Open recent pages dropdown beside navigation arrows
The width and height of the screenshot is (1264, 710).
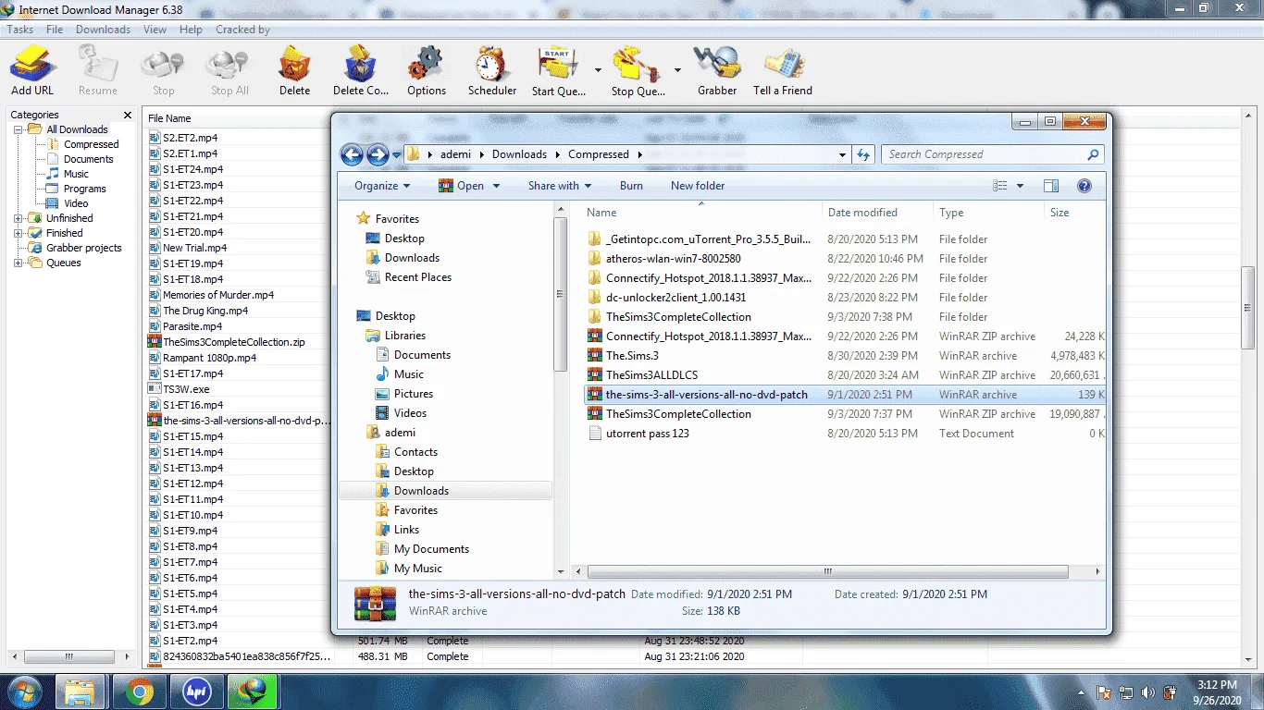pos(397,155)
